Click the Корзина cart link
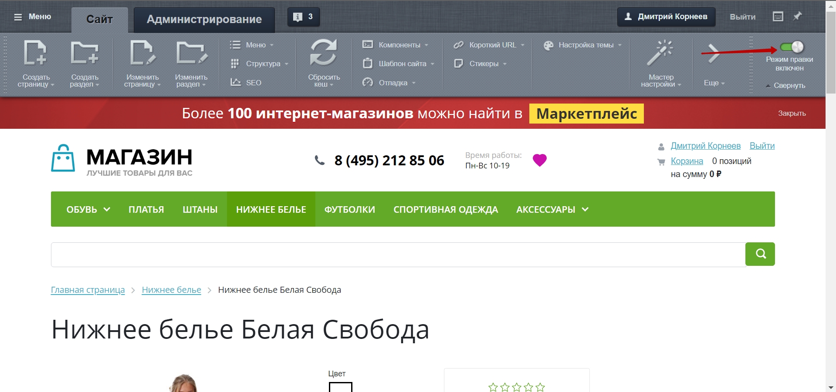The height and width of the screenshot is (392, 836). point(687,161)
